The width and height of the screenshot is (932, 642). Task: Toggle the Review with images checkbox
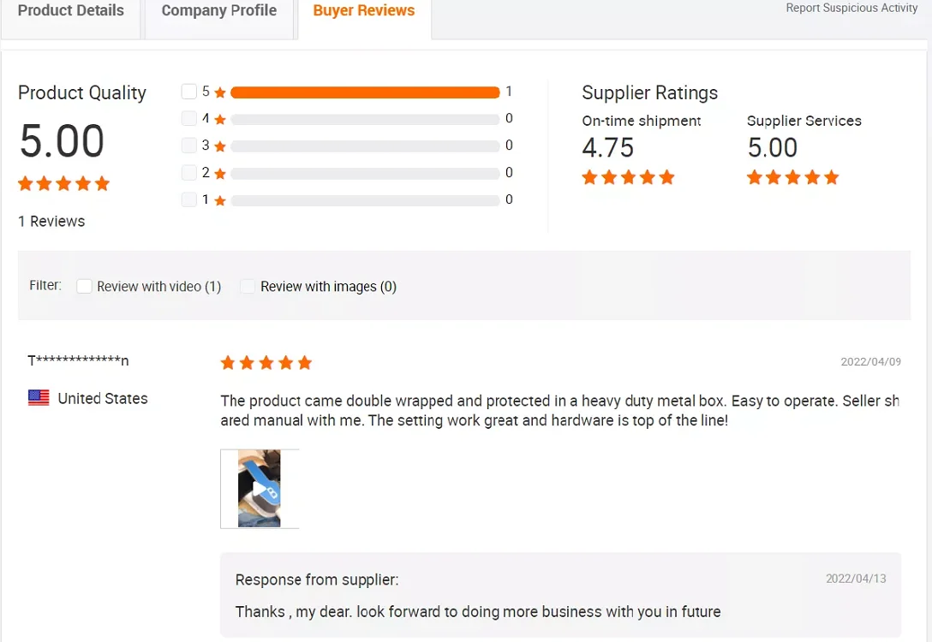pos(248,287)
